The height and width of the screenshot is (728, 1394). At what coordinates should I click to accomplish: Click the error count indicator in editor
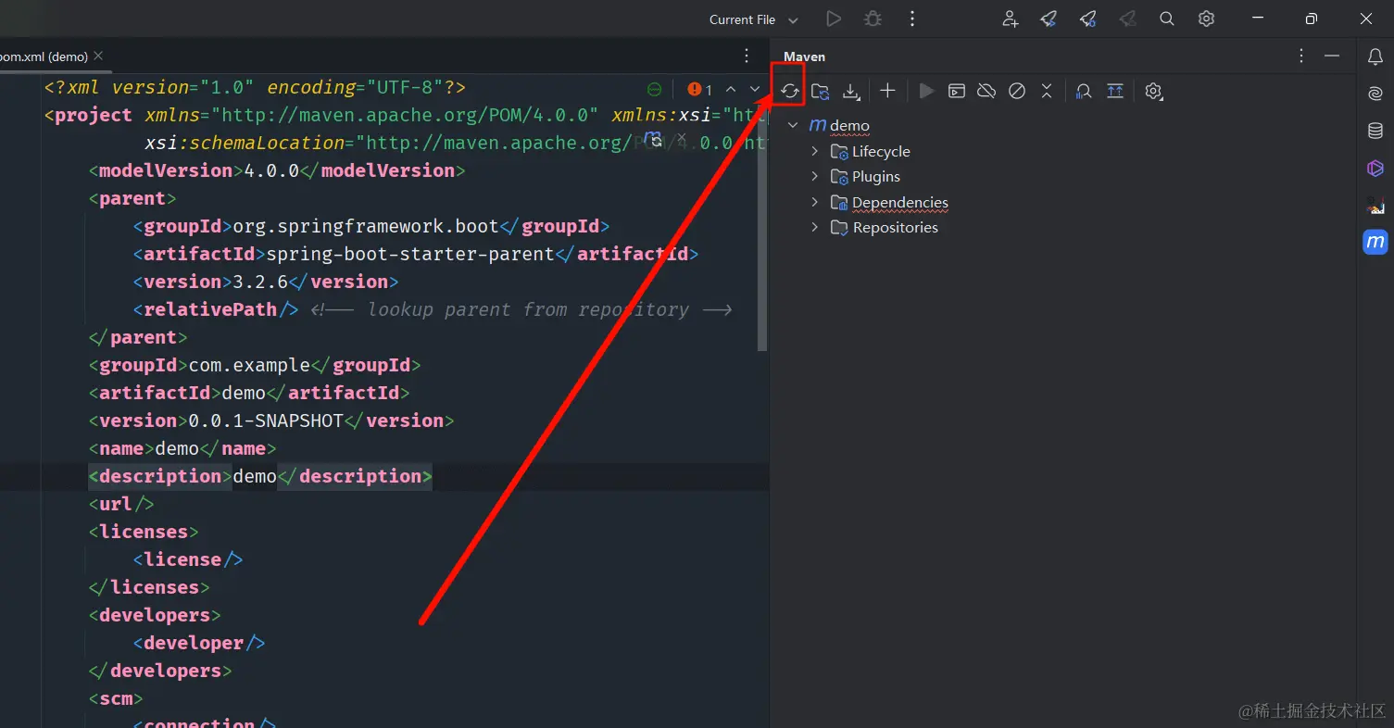(x=700, y=90)
